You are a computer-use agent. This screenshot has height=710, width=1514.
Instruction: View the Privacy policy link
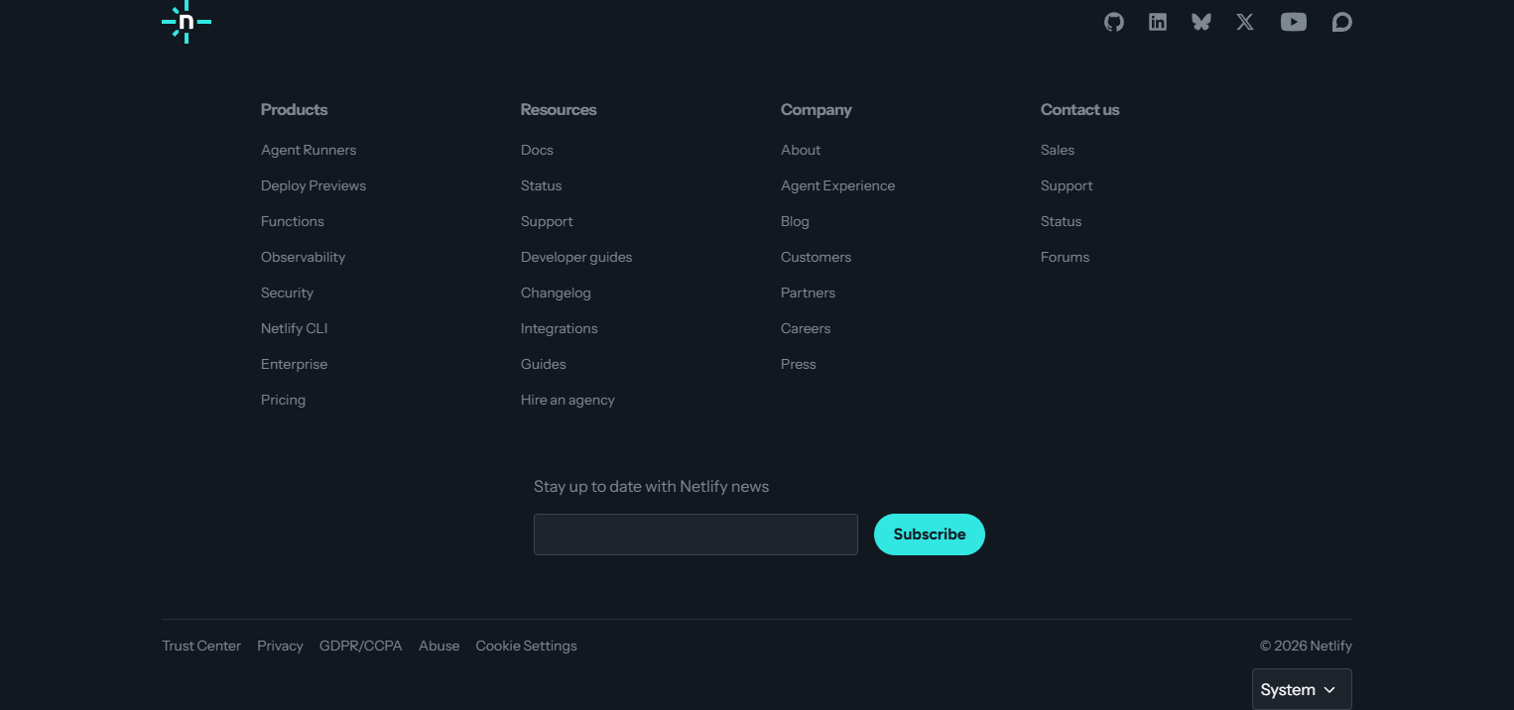tap(280, 646)
